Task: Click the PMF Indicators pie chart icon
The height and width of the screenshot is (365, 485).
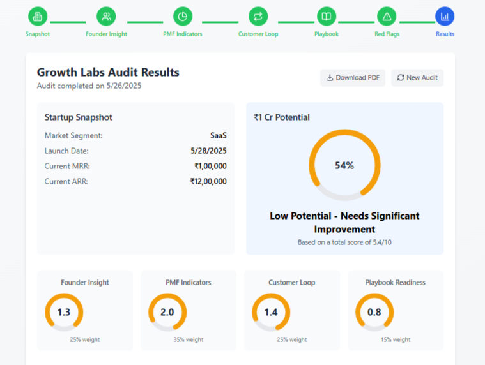Action: coord(183,17)
